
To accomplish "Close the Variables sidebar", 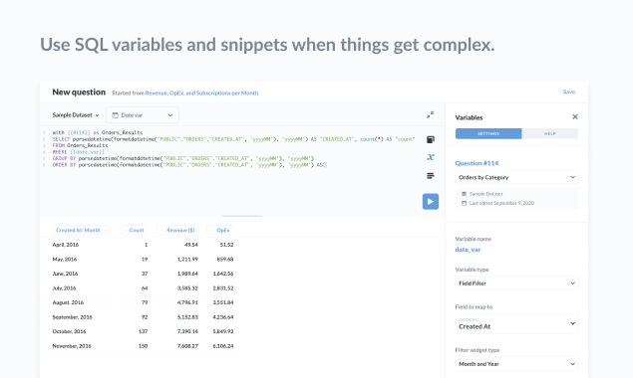I will click(575, 116).
